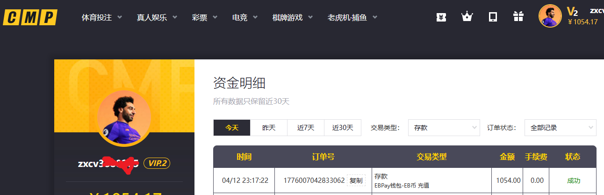This screenshot has height=195, width=604.
Task: Click the user avatar in top bar
Action: pyautogui.click(x=550, y=16)
